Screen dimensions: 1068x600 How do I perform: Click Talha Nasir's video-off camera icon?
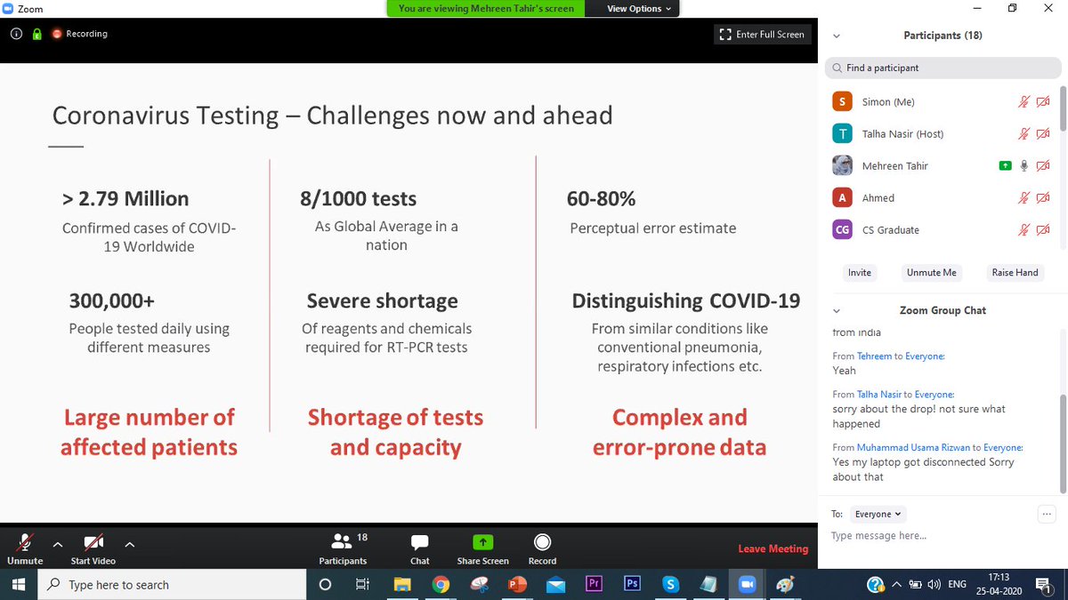tap(1043, 133)
